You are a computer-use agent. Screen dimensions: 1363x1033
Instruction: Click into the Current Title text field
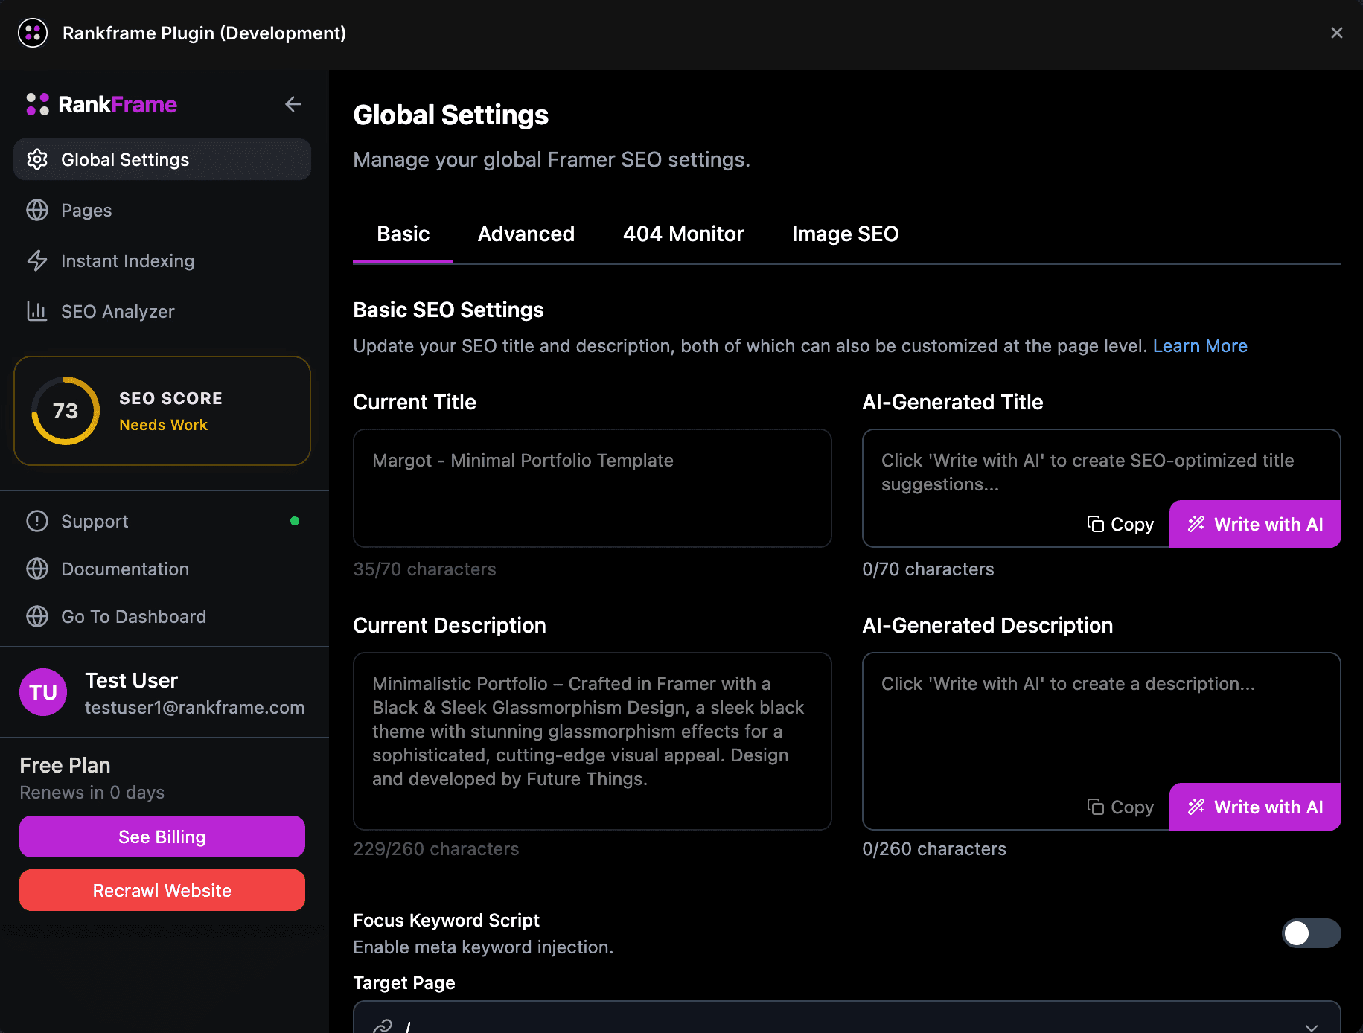pos(592,487)
